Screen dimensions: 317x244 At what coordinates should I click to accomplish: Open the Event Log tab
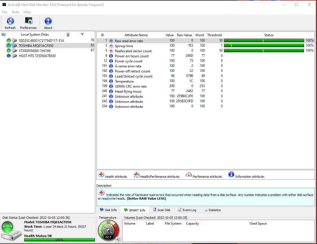(x=187, y=210)
